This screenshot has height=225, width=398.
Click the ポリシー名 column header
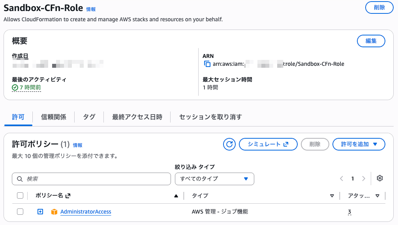point(49,195)
